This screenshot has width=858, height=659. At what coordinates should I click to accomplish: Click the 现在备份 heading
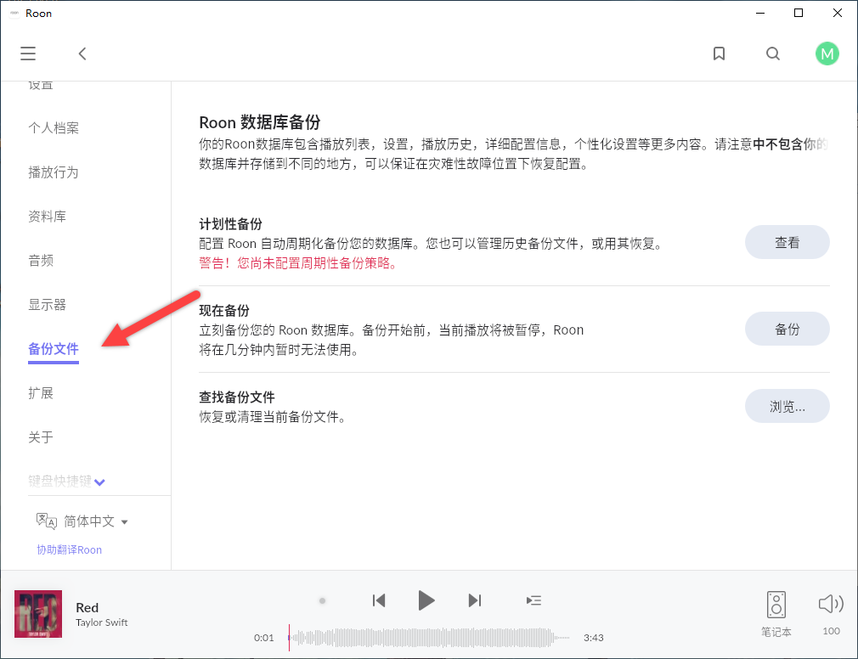(x=224, y=311)
